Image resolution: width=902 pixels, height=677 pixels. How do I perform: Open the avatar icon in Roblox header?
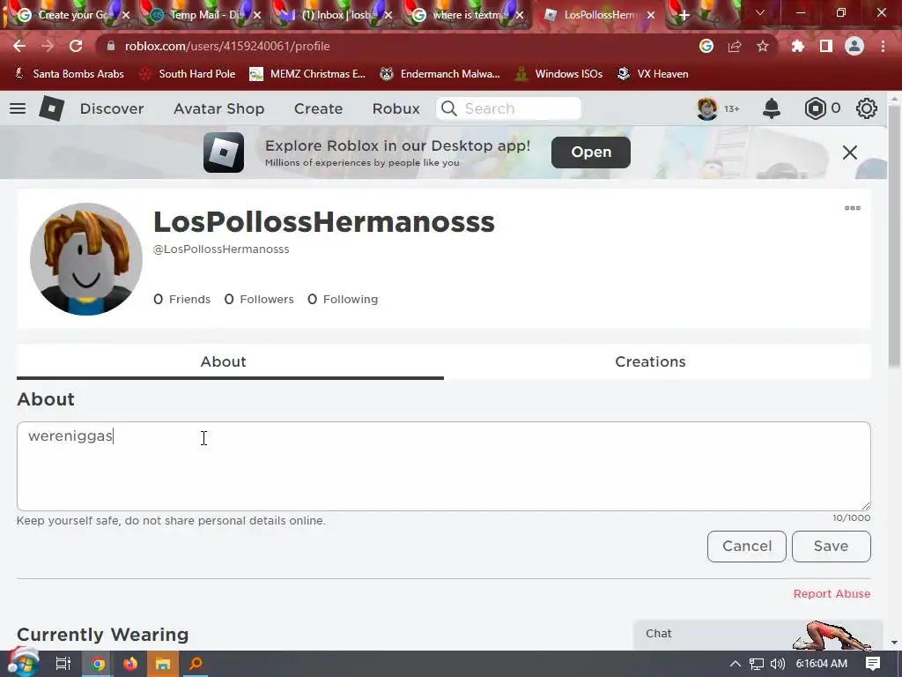coord(707,108)
